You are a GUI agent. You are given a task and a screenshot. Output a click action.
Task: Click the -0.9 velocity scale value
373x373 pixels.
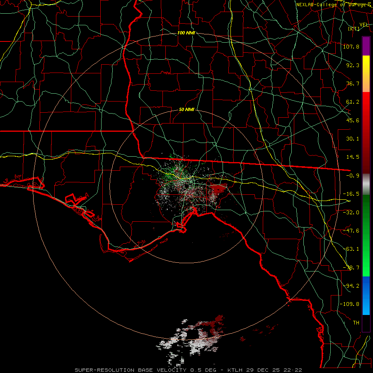click(x=353, y=176)
